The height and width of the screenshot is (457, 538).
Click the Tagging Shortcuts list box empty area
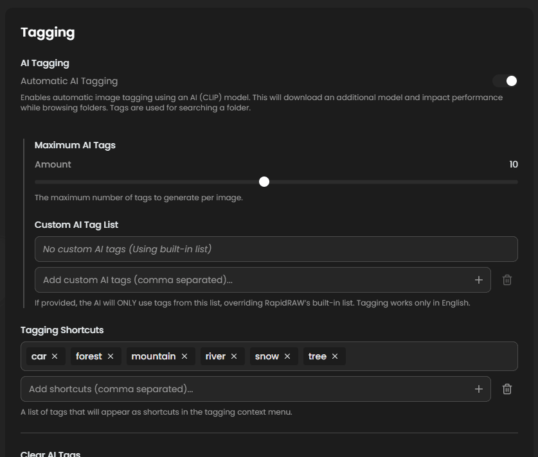(431, 356)
